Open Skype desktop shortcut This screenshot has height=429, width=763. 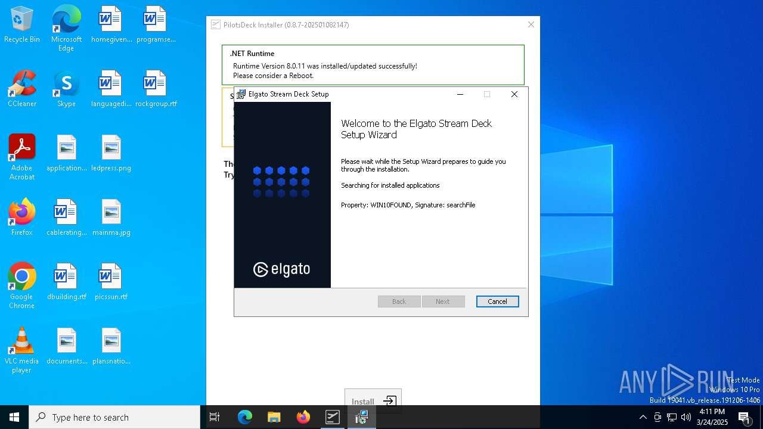tap(66, 89)
